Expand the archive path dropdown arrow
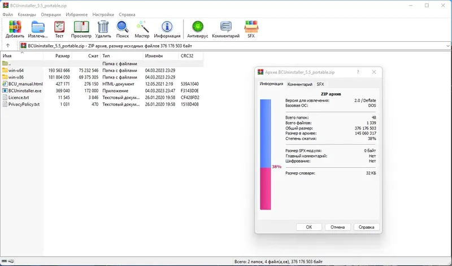This screenshot has width=452, height=266. coord(447,46)
